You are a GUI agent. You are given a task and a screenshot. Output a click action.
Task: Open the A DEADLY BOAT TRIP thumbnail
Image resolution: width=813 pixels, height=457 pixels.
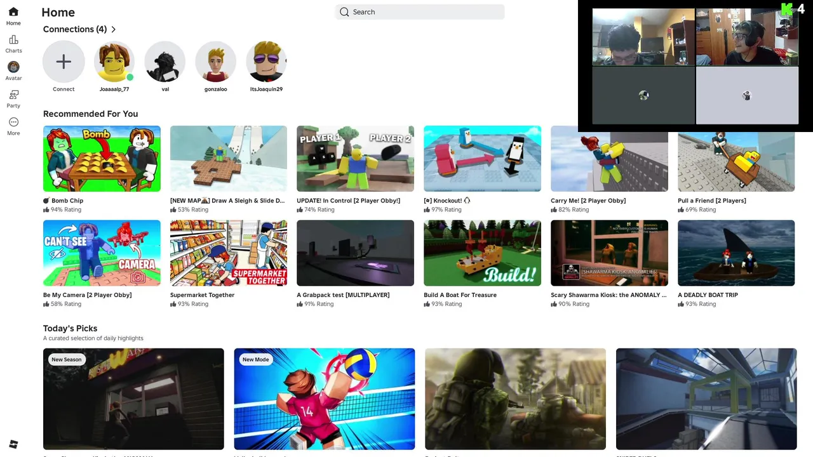coord(736,253)
